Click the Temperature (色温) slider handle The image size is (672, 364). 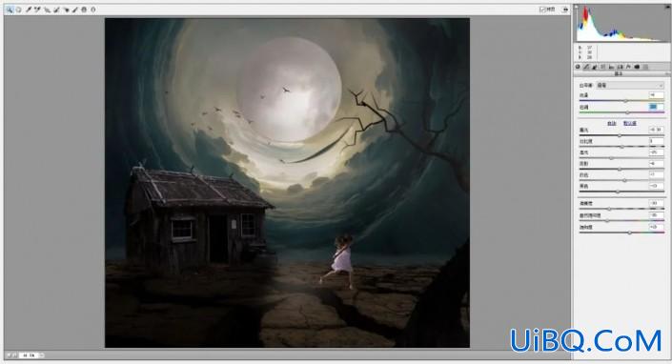click(625, 101)
